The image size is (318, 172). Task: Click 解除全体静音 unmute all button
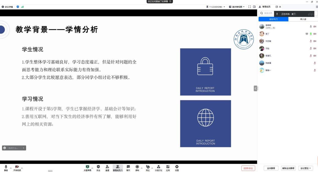coord(288,168)
